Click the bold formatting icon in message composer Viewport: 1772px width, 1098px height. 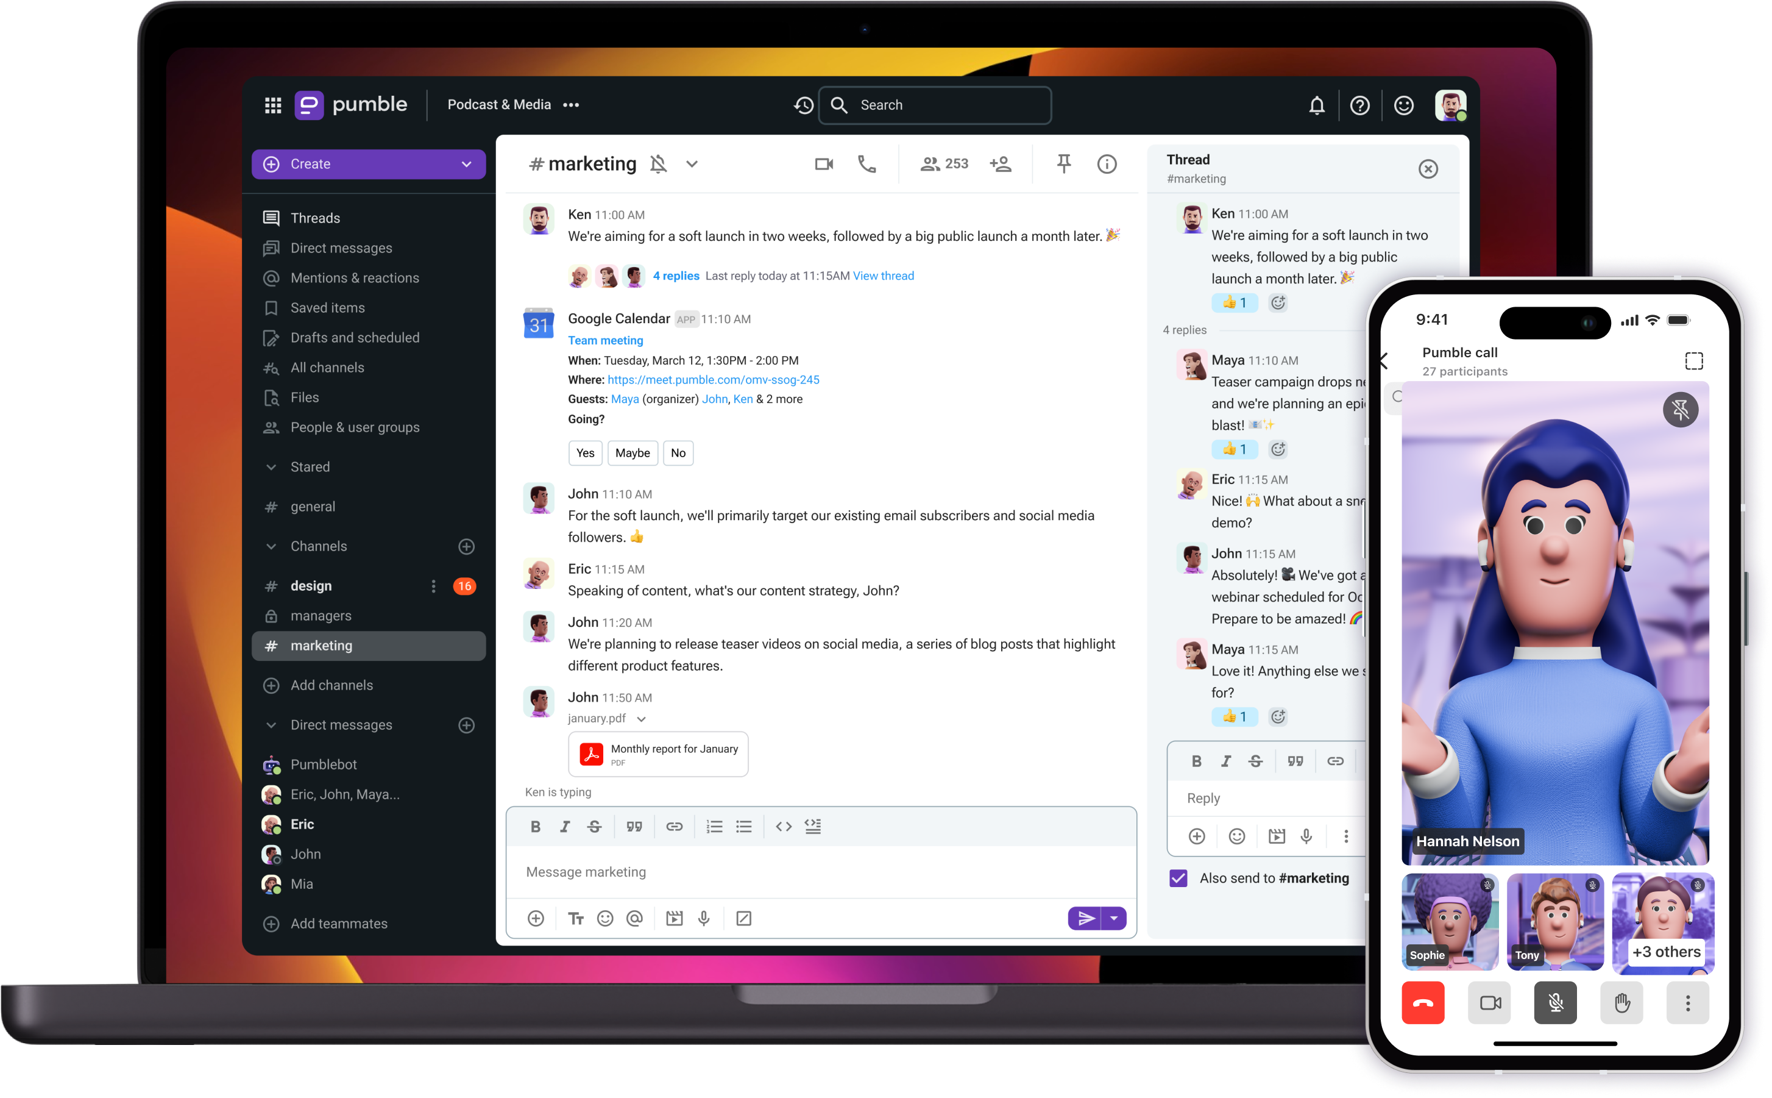coord(536,825)
